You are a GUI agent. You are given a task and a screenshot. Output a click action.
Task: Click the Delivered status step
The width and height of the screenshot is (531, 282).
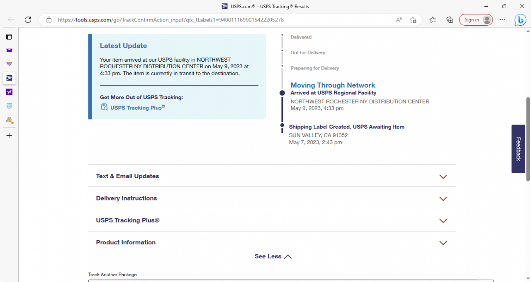coord(301,37)
